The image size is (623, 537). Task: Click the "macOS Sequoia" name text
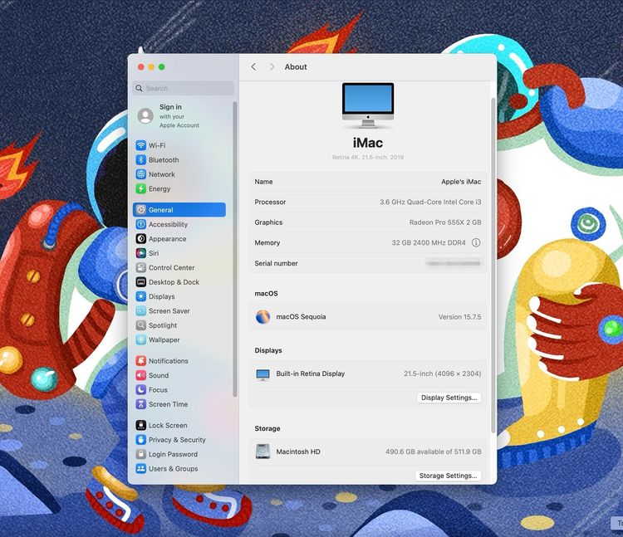click(x=301, y=317)
